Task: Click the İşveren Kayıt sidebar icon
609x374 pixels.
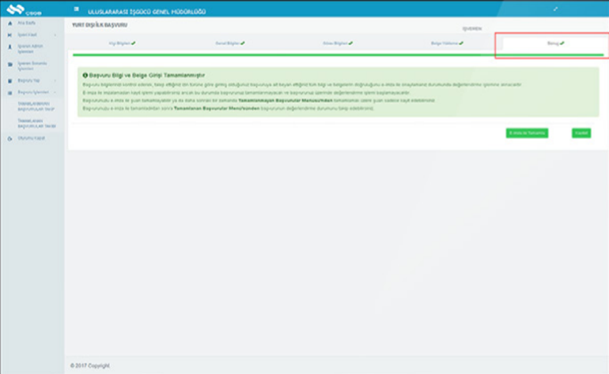Action: pyautogui.click(x=9, y=35)
